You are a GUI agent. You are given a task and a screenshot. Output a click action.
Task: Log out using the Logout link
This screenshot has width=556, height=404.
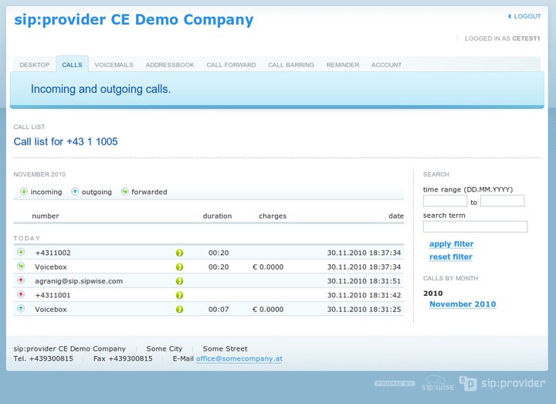click(x=527, y=16)
